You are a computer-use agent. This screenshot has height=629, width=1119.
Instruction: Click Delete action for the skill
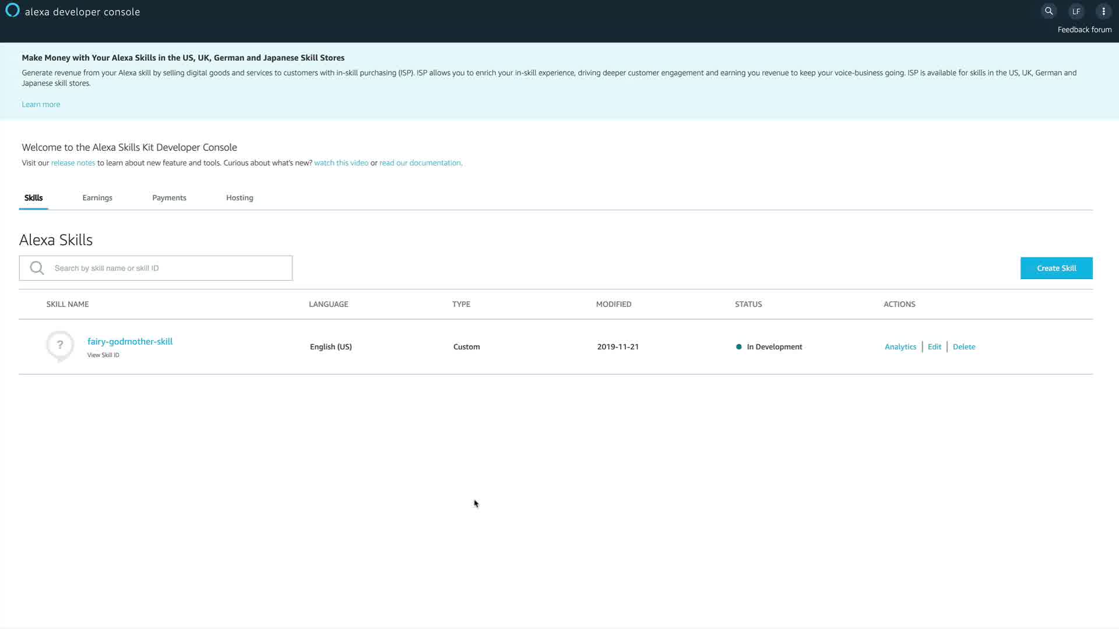pos(963,347)
